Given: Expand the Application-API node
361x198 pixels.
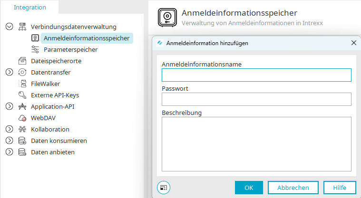Looking at the screenshot, I should point(9,106).
